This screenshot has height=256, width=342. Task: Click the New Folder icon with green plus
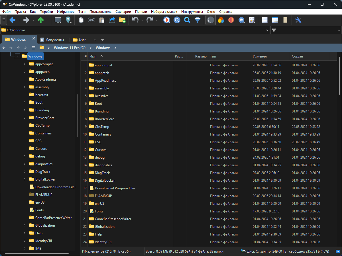click(x=122, y=20)
